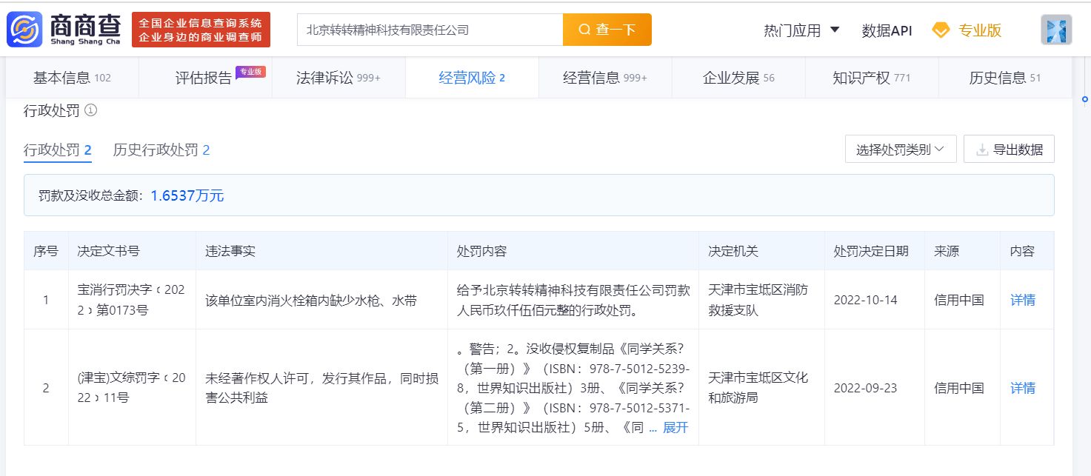Click the 1.6537万元 total amount
Image resolution: width=1091 pixels, height=476 pixels.
pos(187,196)
